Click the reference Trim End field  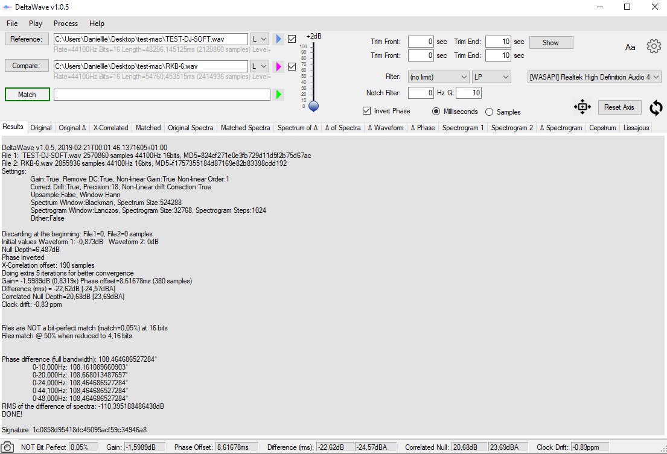tap(498, 42)
